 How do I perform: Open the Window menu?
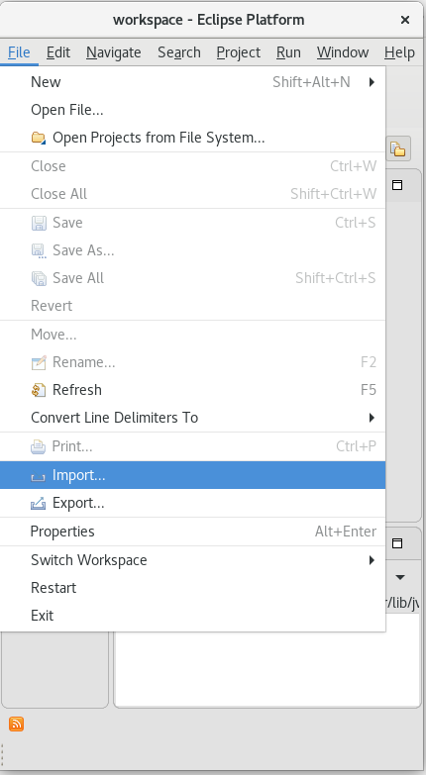(343, 52)
